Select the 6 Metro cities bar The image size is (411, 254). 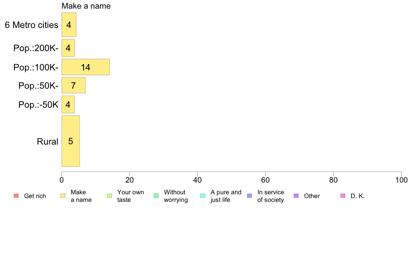pos(69,25)
